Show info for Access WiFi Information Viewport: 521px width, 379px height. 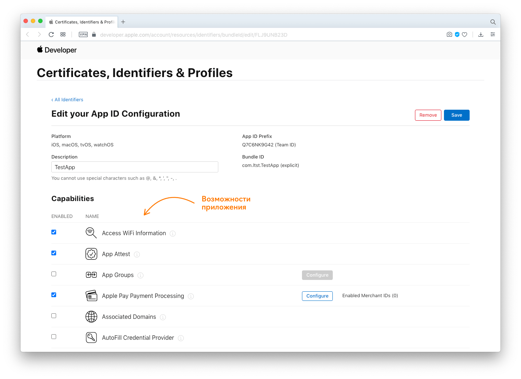pyautogui.click(x=173, y=233)
